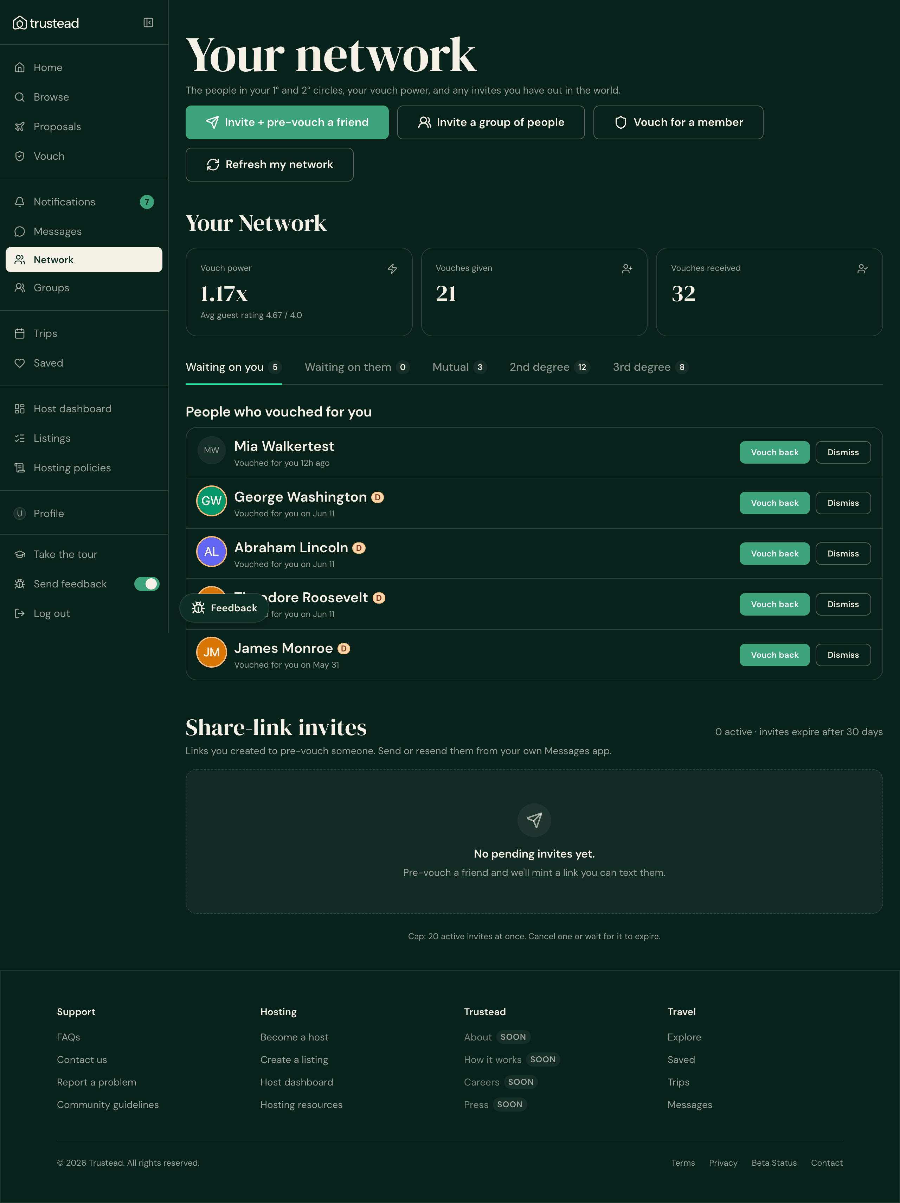This screenshot has height=1203, width=900.
Task: Switch to the Waiting on them tab
Action: 356,367
